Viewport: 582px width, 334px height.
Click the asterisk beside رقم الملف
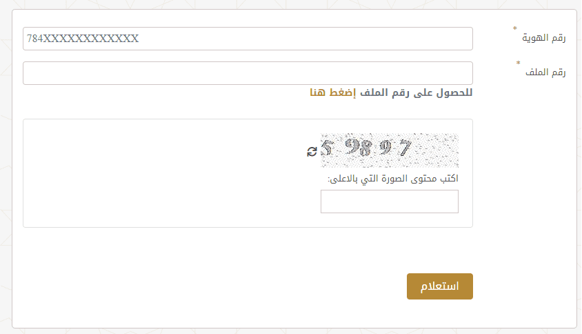click(x=519, y=63)
